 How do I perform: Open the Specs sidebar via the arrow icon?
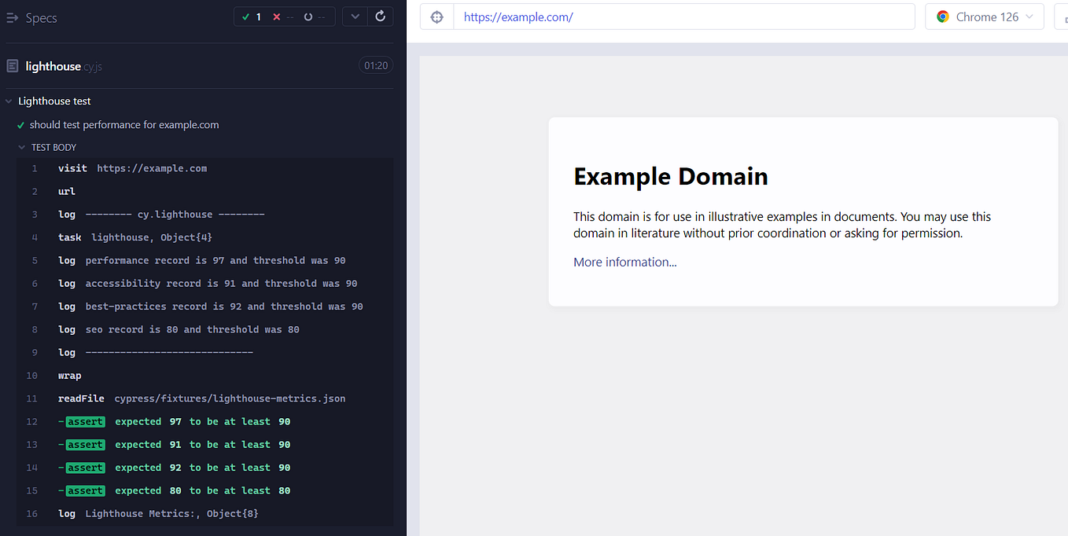pyautogui.click(x=11, y=17)
